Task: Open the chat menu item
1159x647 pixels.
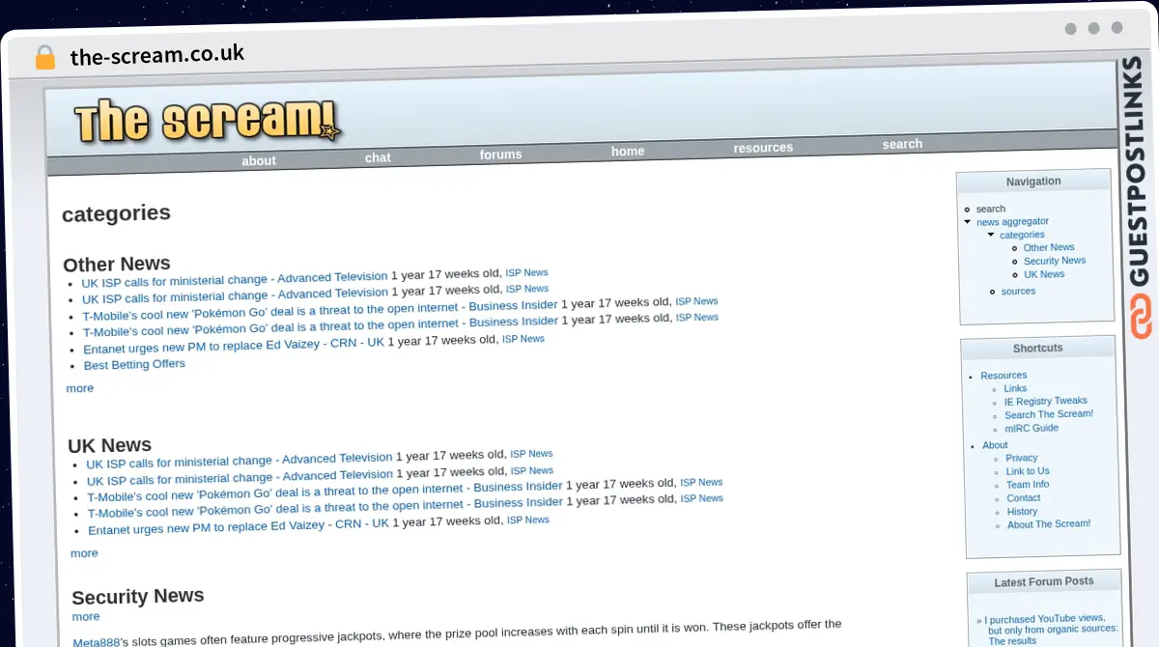Action: click(378, 157)
